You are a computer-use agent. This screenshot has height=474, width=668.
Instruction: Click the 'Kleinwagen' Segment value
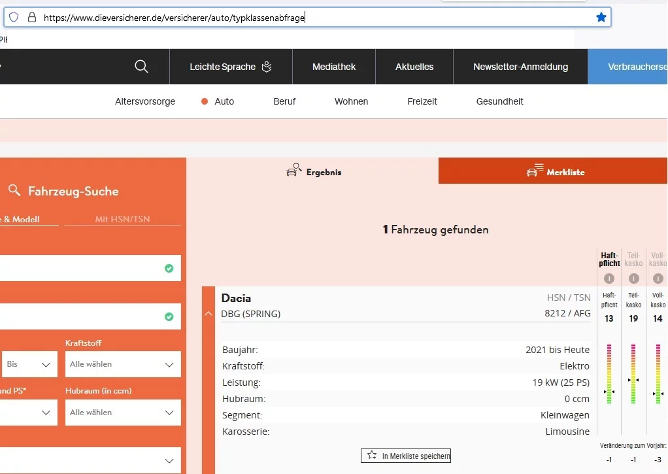pos(565,415)
